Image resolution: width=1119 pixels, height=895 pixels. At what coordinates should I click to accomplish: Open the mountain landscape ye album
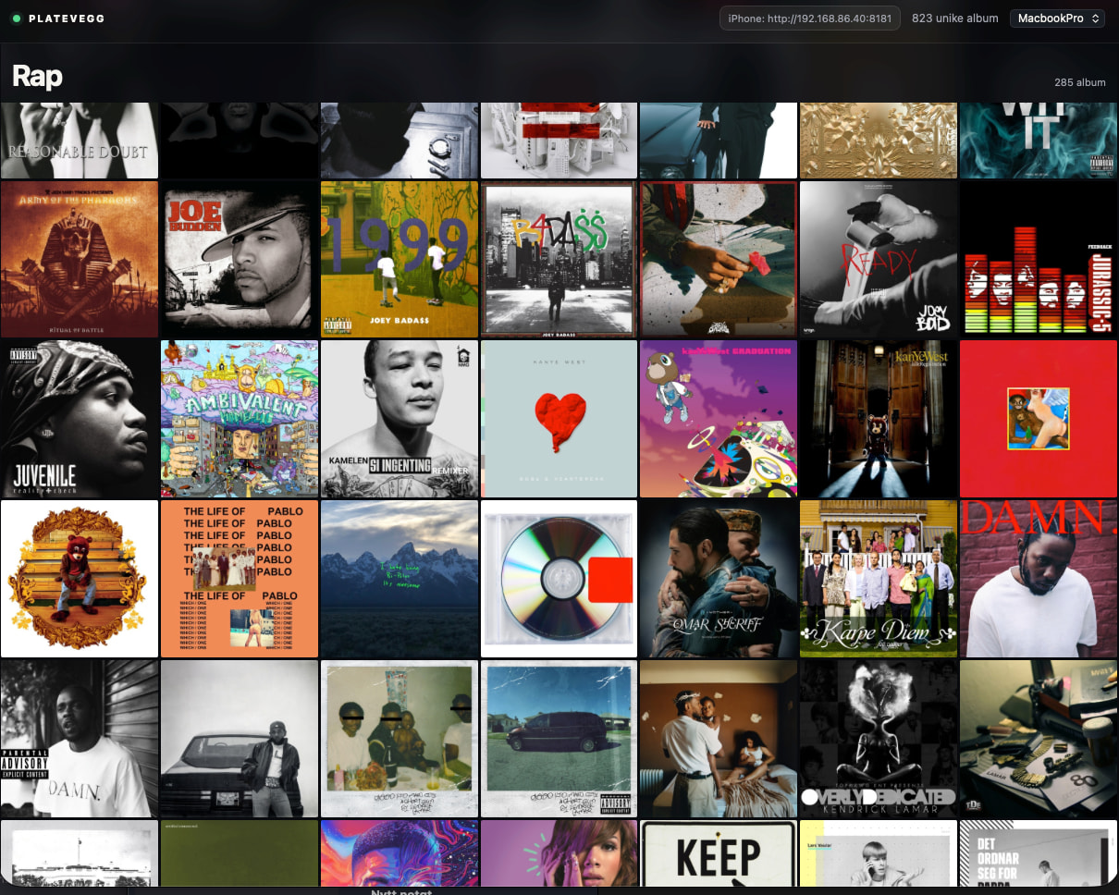pyautogui.click(x=400, y=579)
